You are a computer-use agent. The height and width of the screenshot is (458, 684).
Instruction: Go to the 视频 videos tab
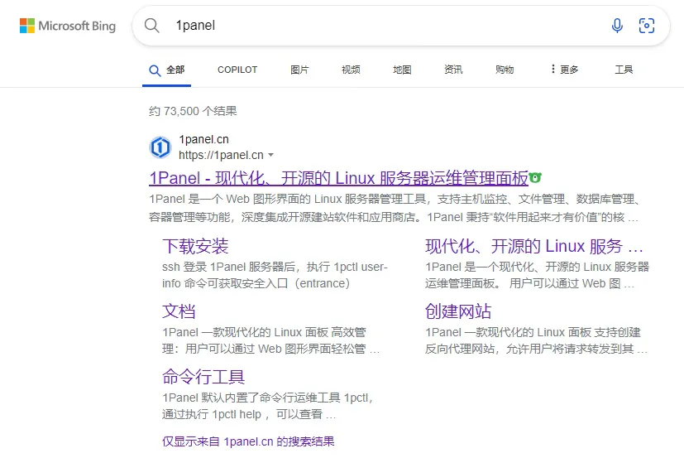tap(351, 70)
